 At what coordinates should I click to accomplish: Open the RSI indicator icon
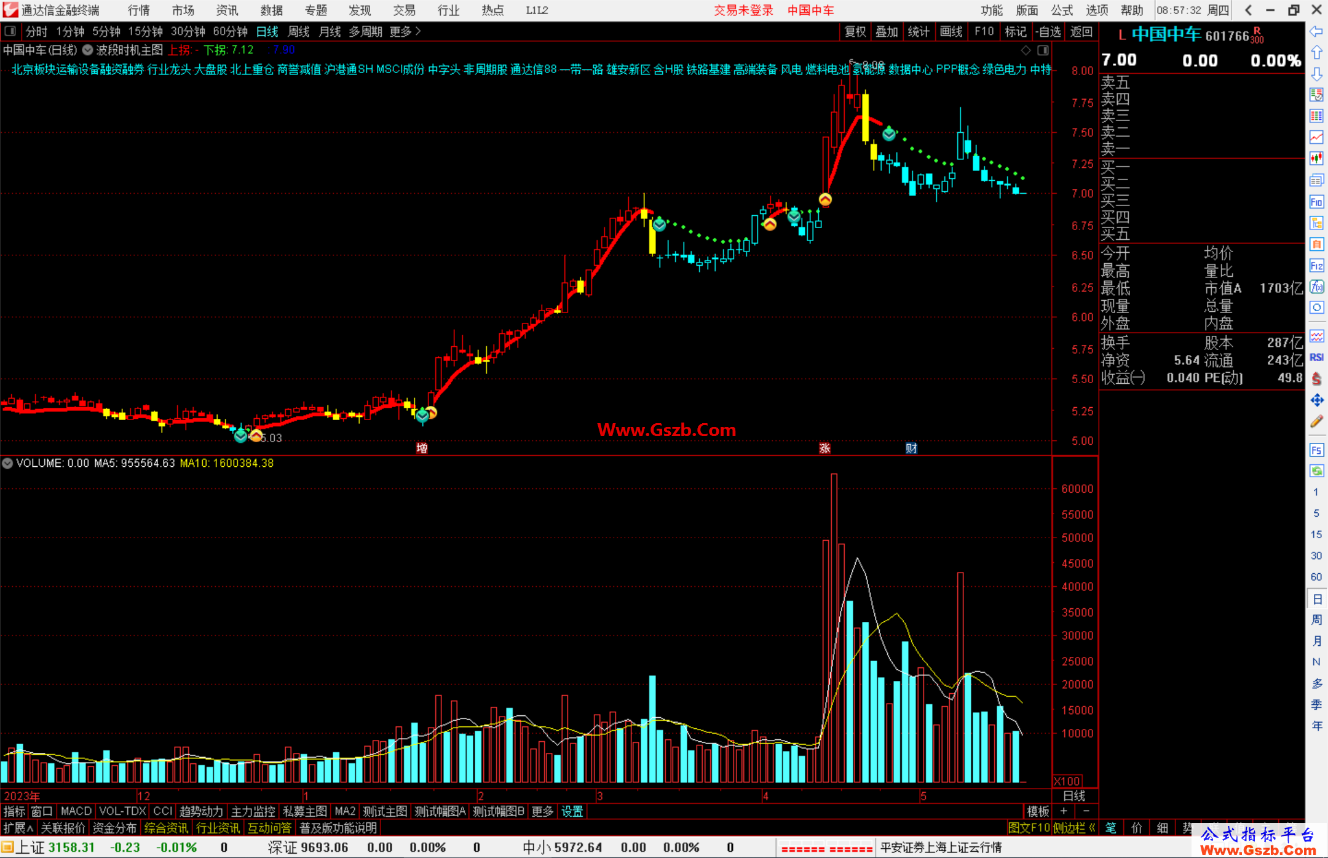pyautogui.click(x=1316, y=357)
